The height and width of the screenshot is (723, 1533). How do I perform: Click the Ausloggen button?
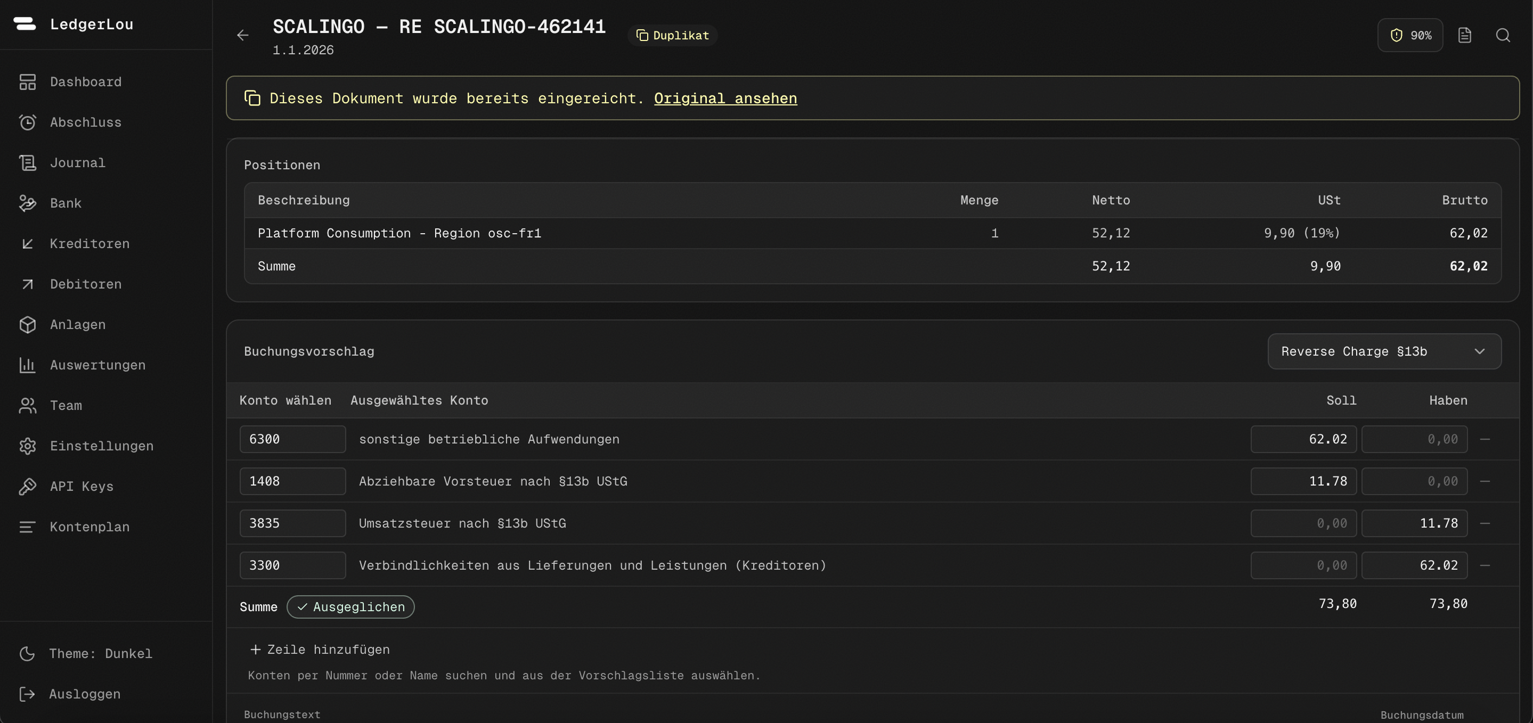point(85,694)
